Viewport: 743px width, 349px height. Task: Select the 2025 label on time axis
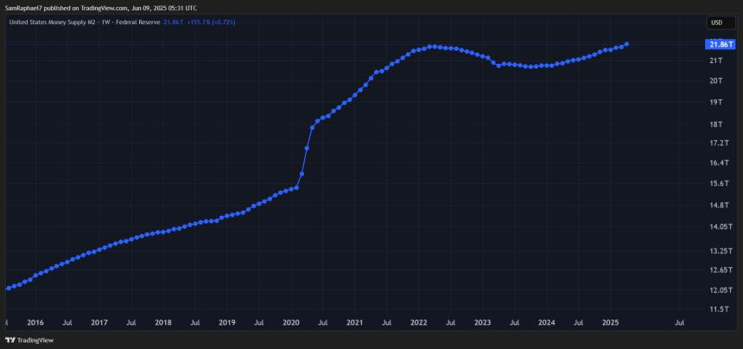click(x=609, y=323)
